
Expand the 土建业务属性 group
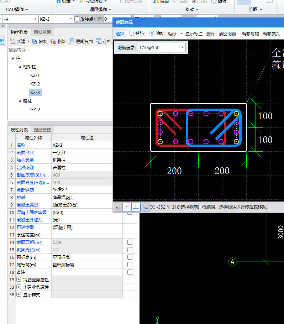19,287
